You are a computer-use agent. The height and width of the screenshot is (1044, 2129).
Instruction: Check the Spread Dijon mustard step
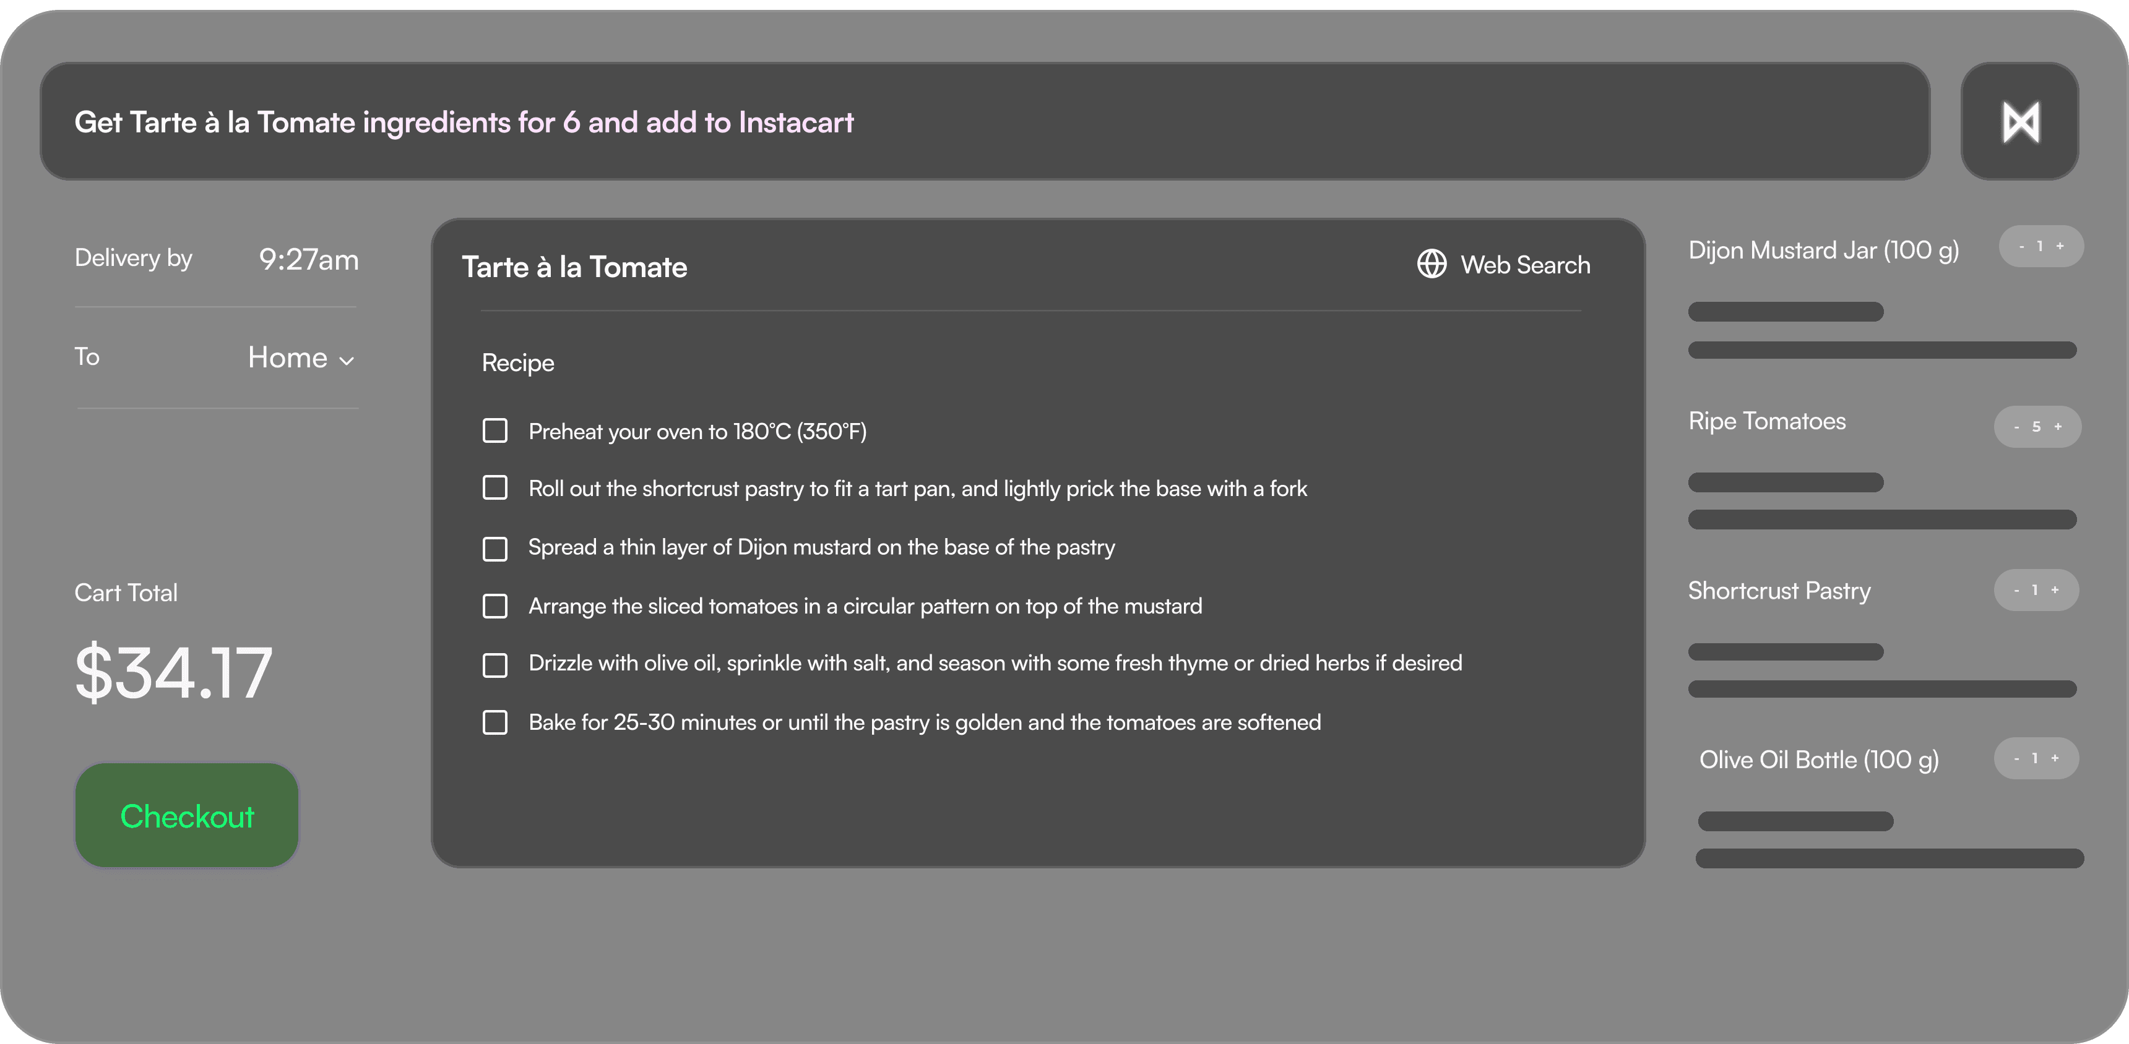coord(495,549)
